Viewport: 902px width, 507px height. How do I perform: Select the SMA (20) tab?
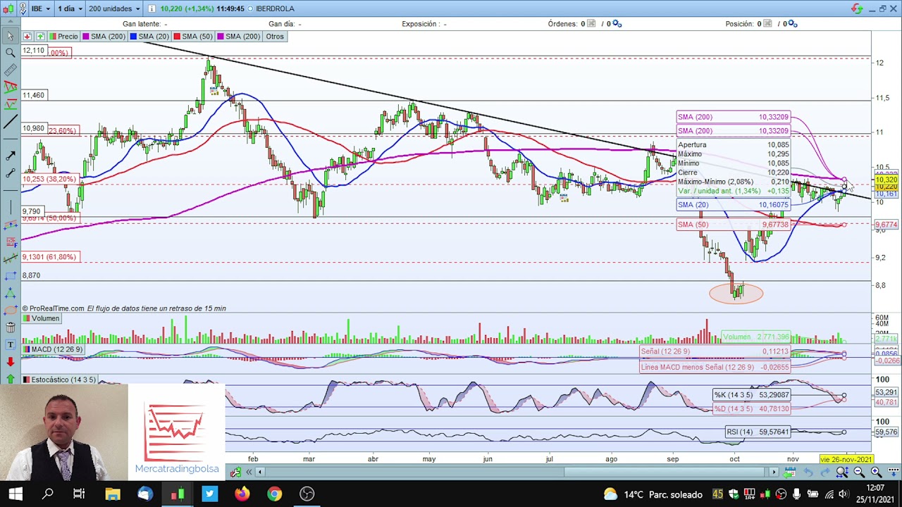pyautogui.click(x=150, y=37)
